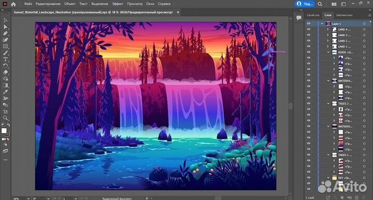
Task: Hide Layer 1 using its eye icon
Action: pos(309,24)
